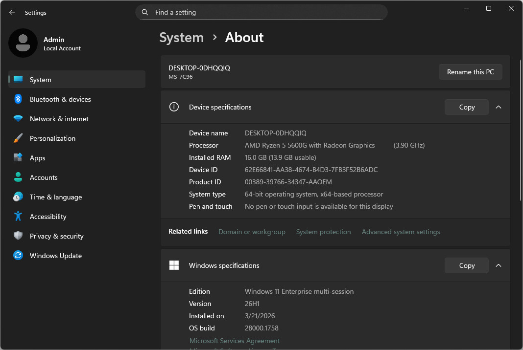The width and height of the screenshot is (523, 350).
Task: Click the Personalization paintbrush icon
Action: pyautogui.click(x=18, y=138)
